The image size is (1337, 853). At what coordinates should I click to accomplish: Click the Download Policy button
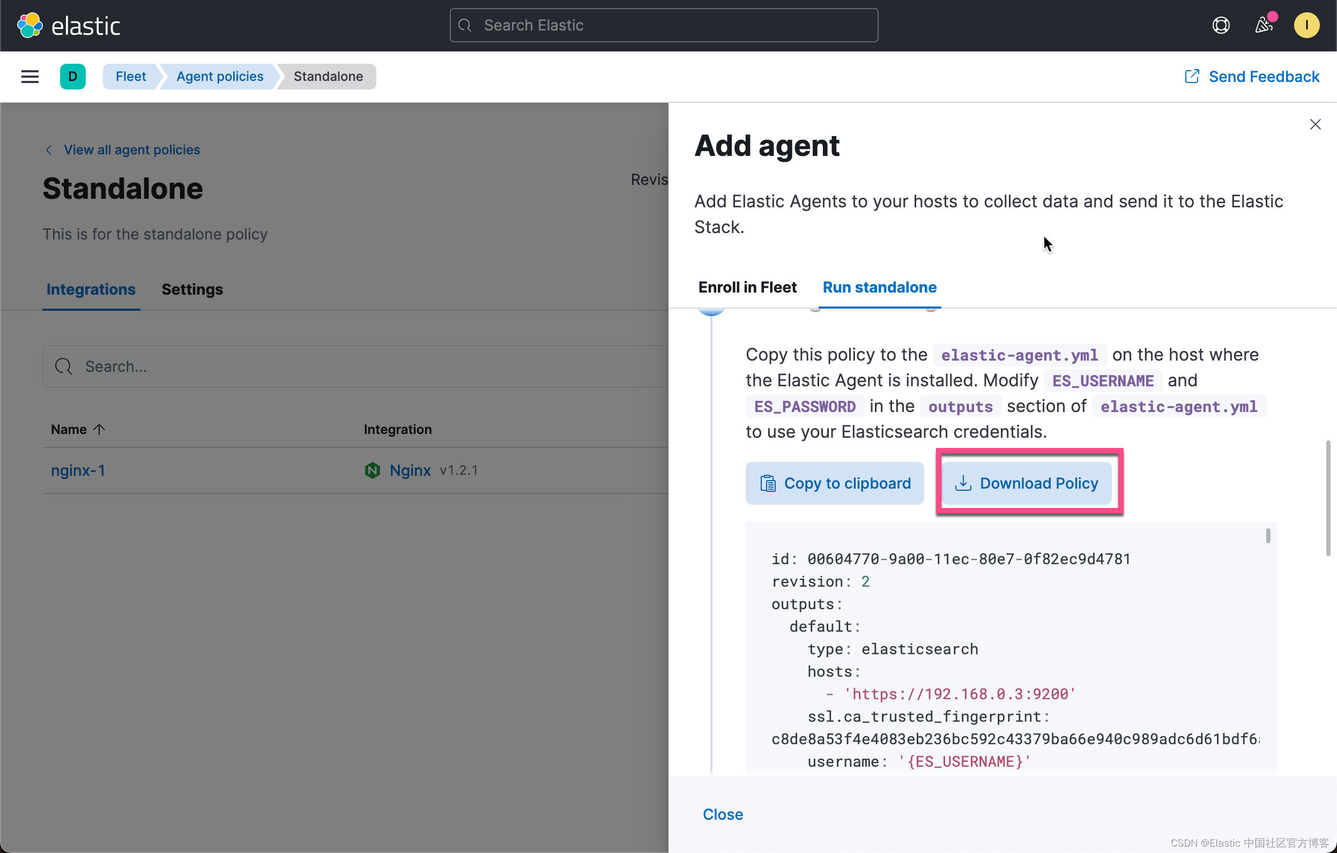point(1026,483)
